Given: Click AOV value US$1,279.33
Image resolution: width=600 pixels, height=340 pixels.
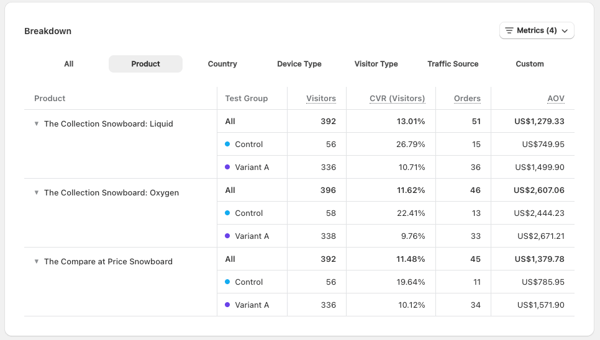Looking at the screenshot, I should click(539, 122).
